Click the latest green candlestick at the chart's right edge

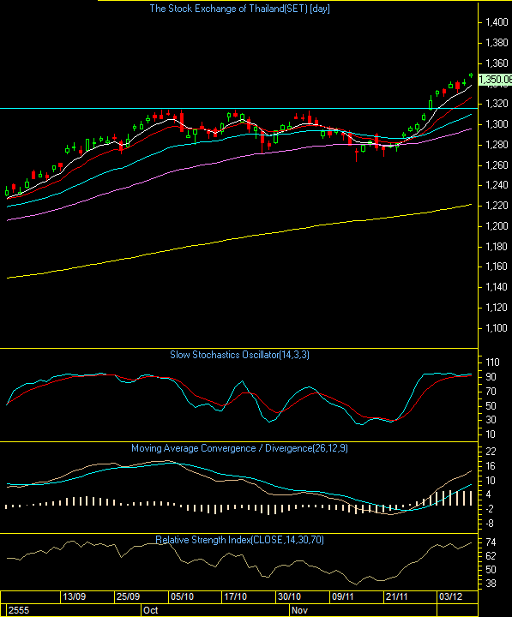(471, 75)
